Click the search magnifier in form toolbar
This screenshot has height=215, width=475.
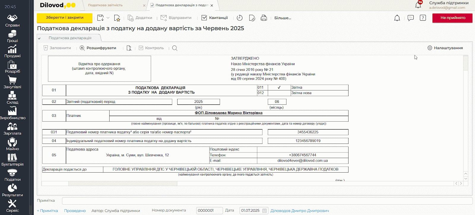(x=175, y=48)
